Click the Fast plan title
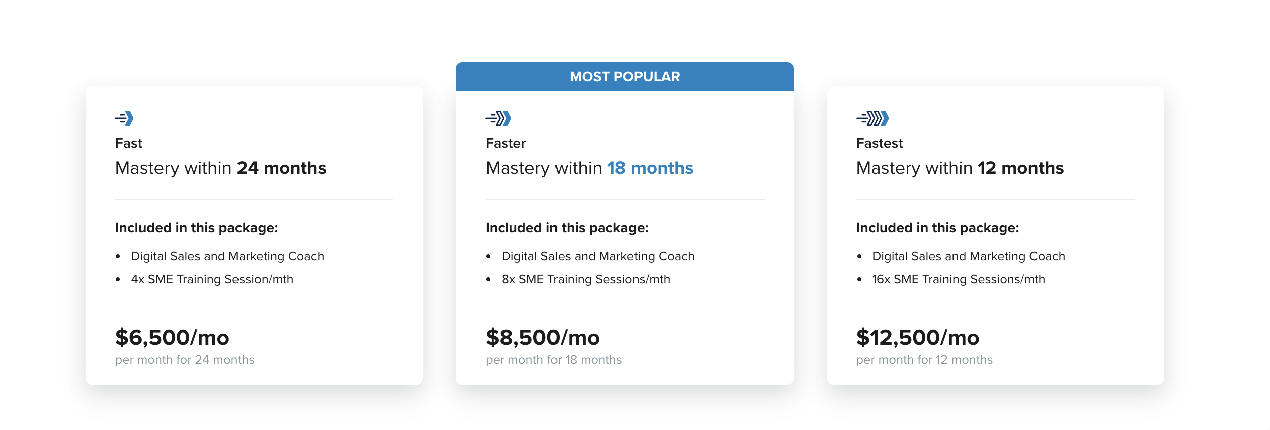Viewport: 1270px width, 430px height. click(129, 143)
